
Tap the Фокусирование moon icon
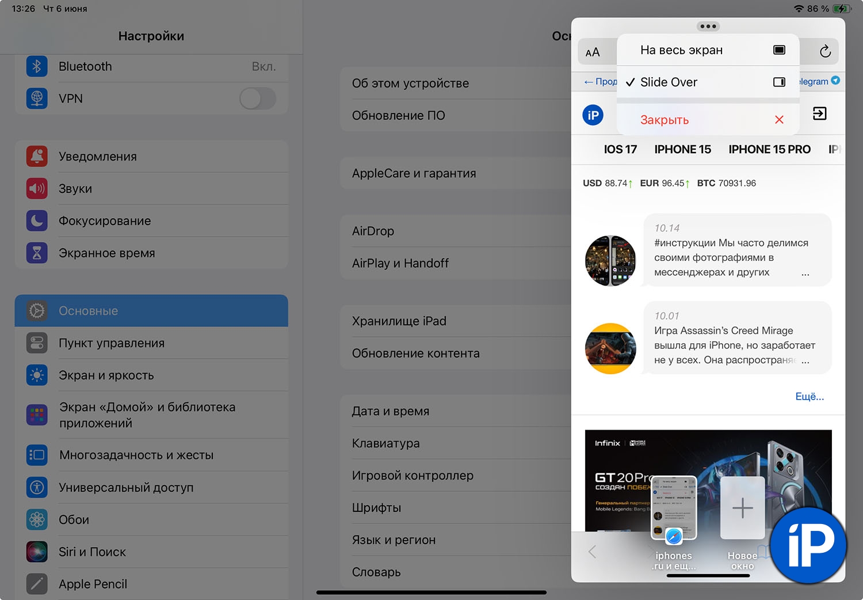pyautogui.click(x=37, y=221)
